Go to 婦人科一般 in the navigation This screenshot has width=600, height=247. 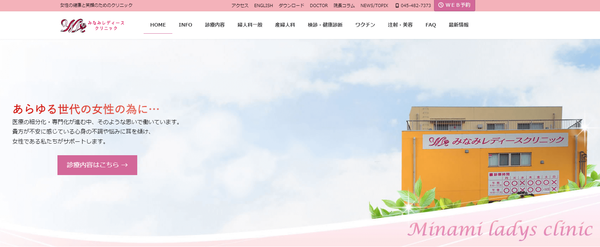250,25
